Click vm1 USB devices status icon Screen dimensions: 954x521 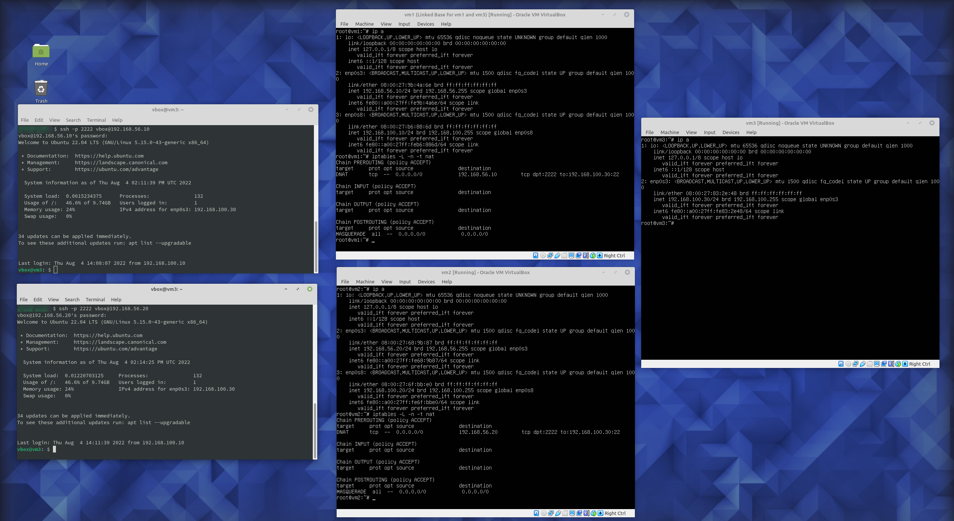557,255
